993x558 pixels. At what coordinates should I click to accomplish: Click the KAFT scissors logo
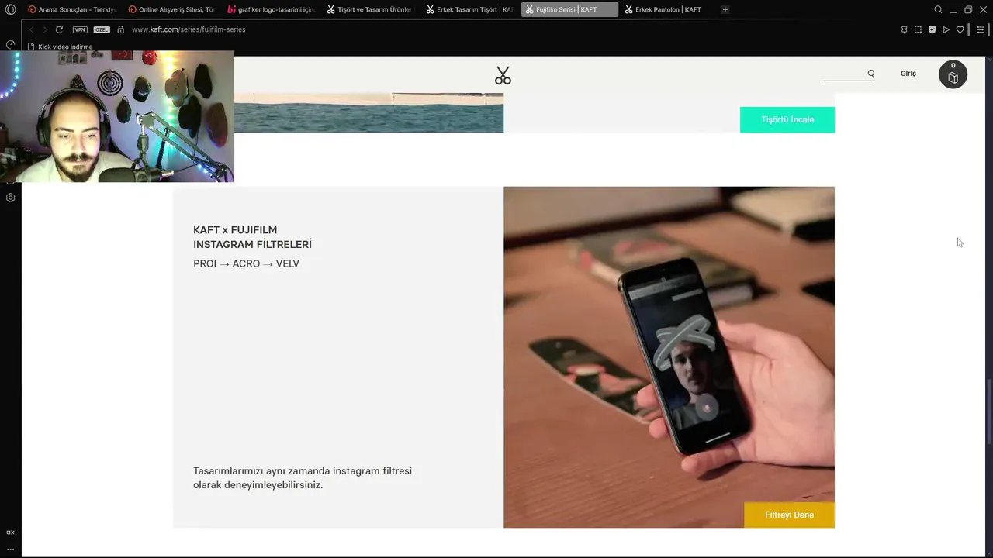tap(503, 75)
